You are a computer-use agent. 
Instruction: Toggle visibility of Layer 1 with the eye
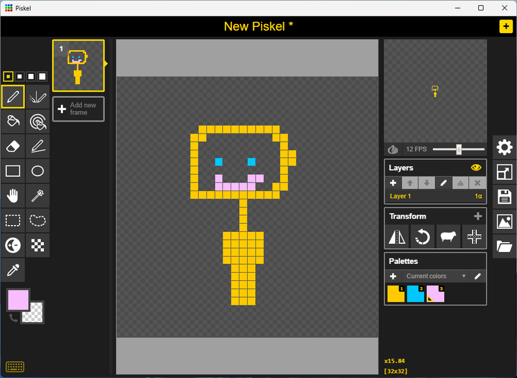(476, 167)
